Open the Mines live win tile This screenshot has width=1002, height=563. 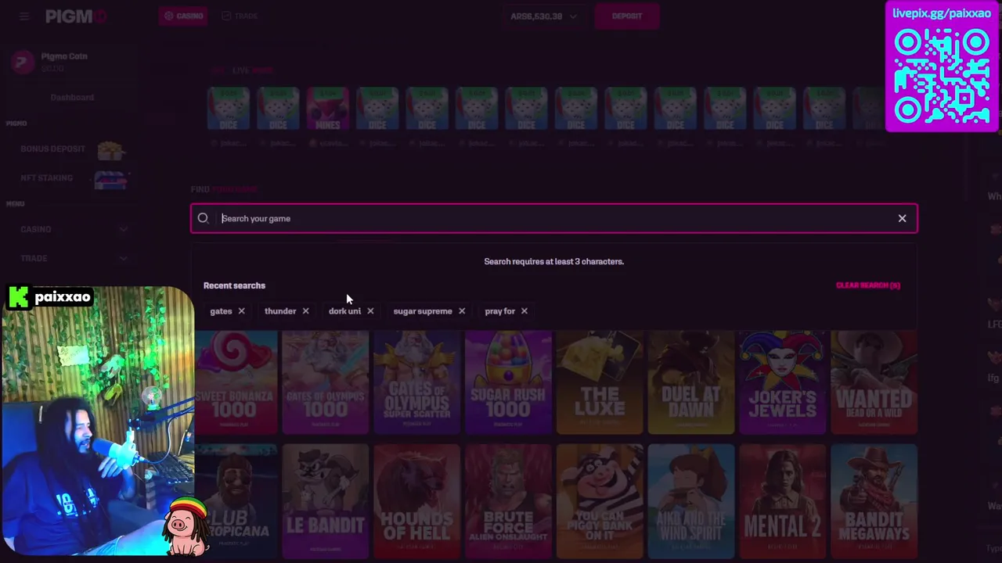pos(327,109)
